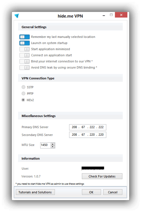The width and height of the screenshot is (141, 212).
Task: Click the hide.me logo icon in title bar
Action: [x=17, y=16]
